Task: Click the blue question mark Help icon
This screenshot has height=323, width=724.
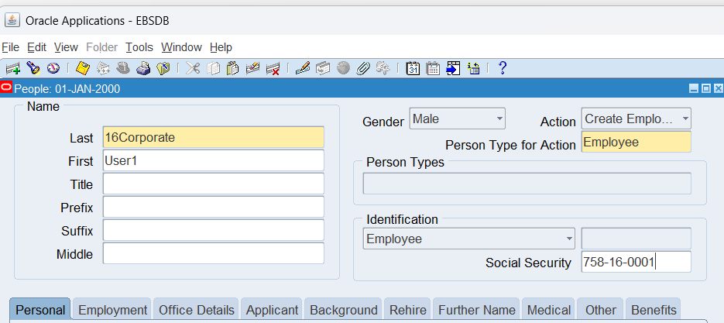Action: [x=502, y=68]
